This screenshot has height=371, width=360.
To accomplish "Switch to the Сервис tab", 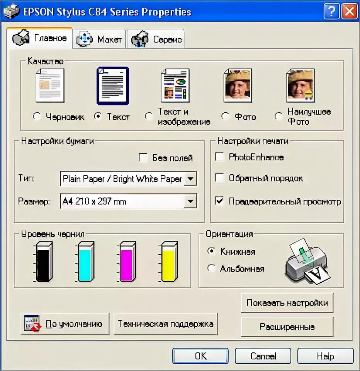I will click(x=156, y=39).
